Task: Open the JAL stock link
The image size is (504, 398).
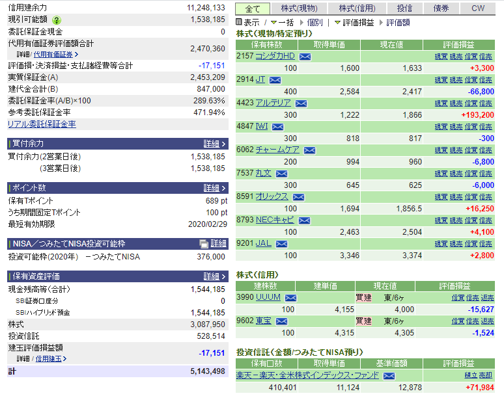Action: (x=263, y=244)
